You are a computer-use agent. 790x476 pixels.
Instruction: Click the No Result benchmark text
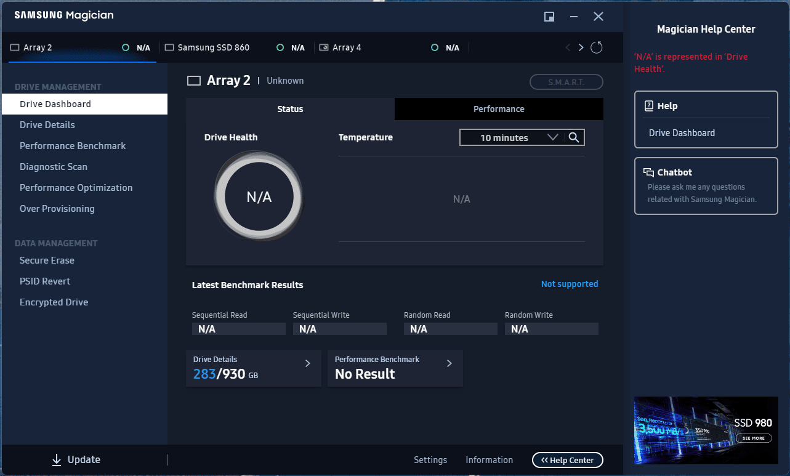point(365,374)
